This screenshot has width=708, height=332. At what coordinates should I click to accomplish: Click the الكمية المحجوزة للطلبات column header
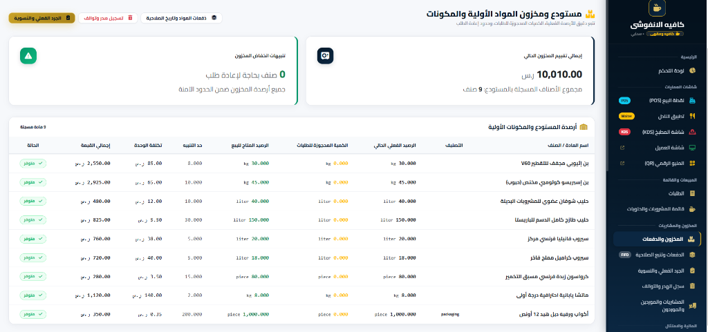(322, 146)
